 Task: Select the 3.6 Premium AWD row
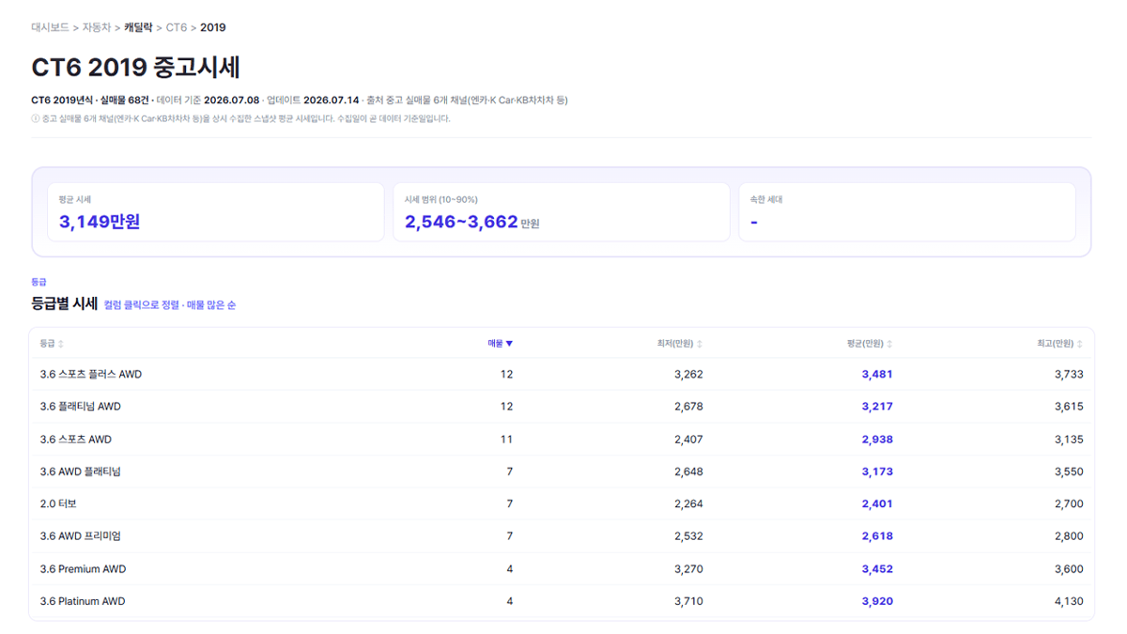tap(562, 569)
